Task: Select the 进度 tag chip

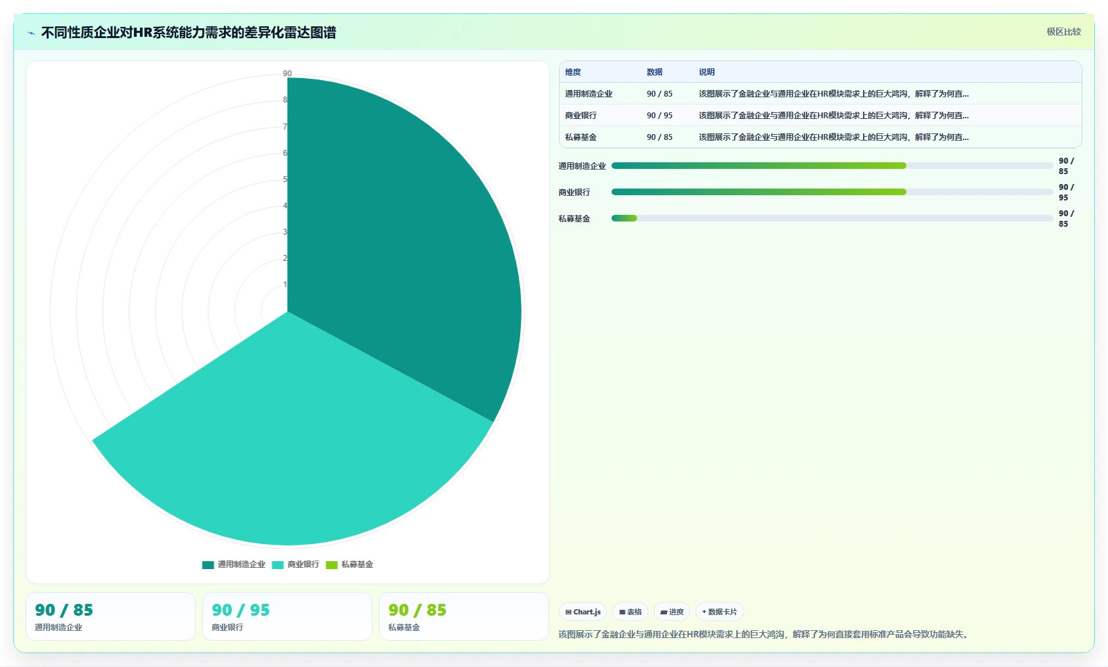Action: click(x=672, y=612)
